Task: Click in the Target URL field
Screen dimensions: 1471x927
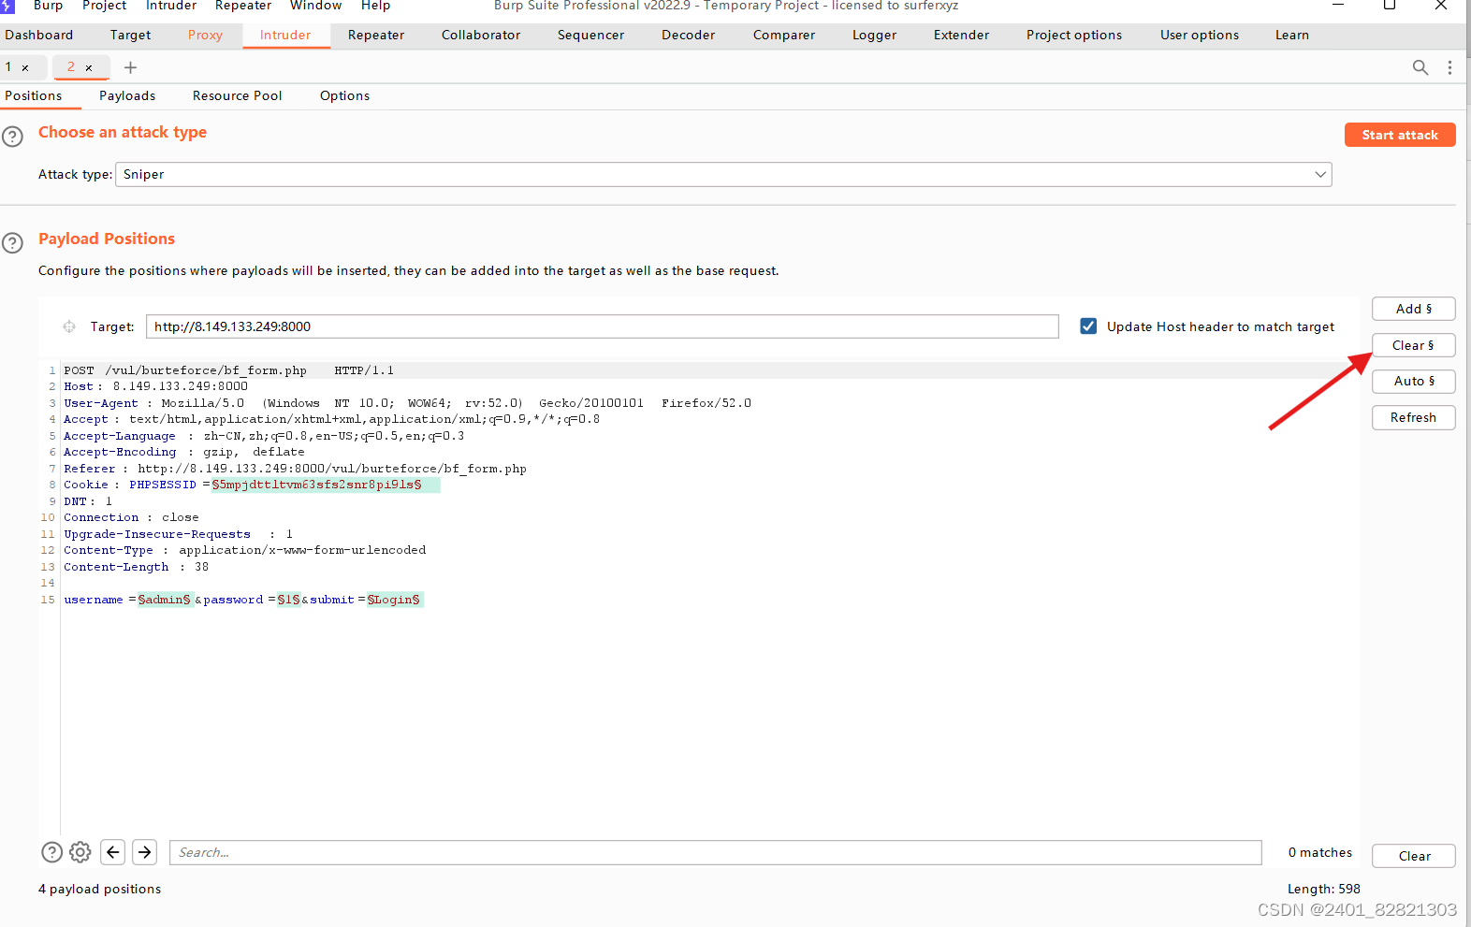Action: coord(603,326)
